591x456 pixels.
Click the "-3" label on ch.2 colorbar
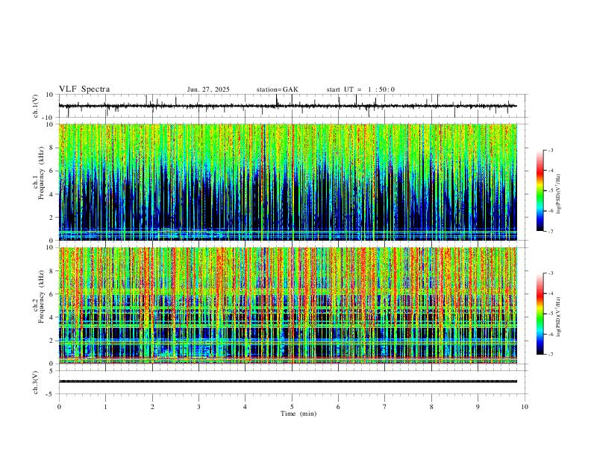[x=551, y=273]
